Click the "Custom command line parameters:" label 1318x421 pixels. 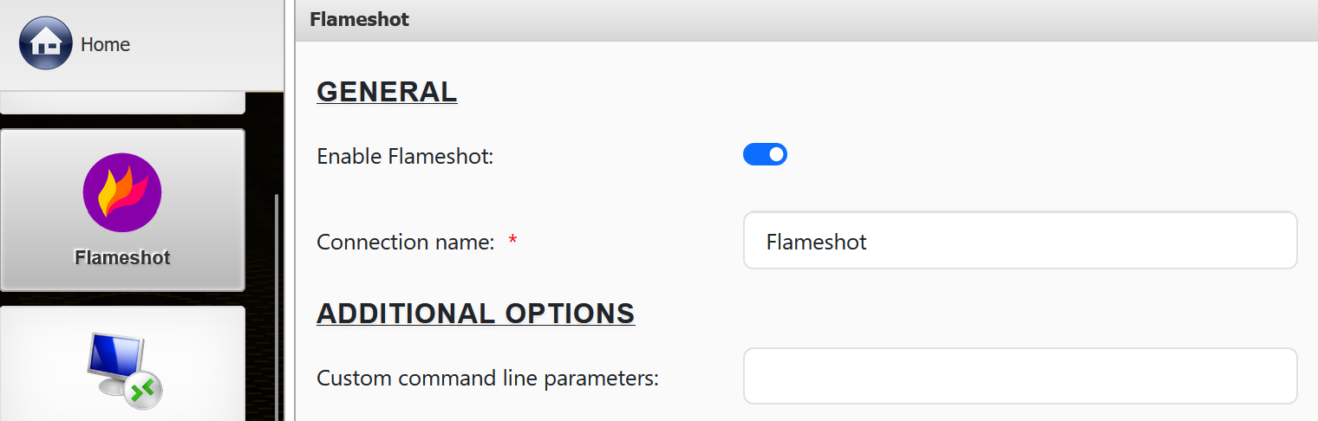pos(487,379)
